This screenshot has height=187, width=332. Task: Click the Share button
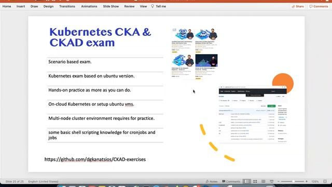(298, 7)
